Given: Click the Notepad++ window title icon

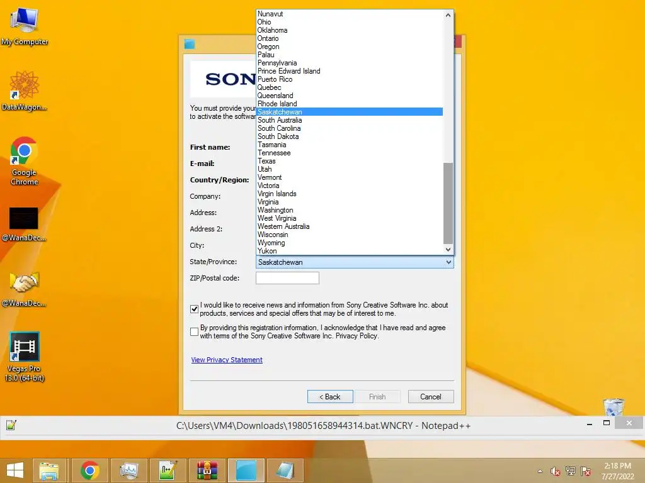Looking at the screenshot, I should point(11,425).
